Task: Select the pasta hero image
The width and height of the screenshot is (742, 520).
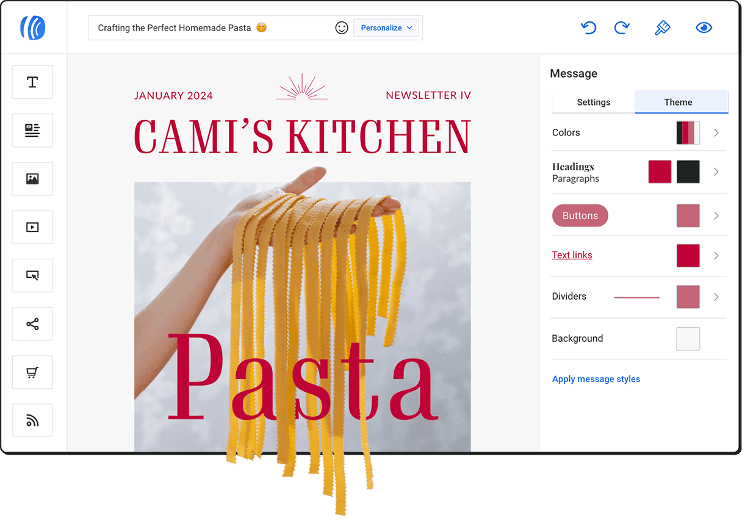Action: pyautogui.click(x=303, y=317)
